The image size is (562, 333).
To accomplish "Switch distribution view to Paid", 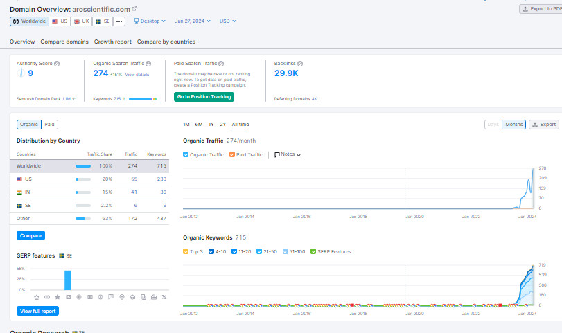I will [x=49, y=124].
